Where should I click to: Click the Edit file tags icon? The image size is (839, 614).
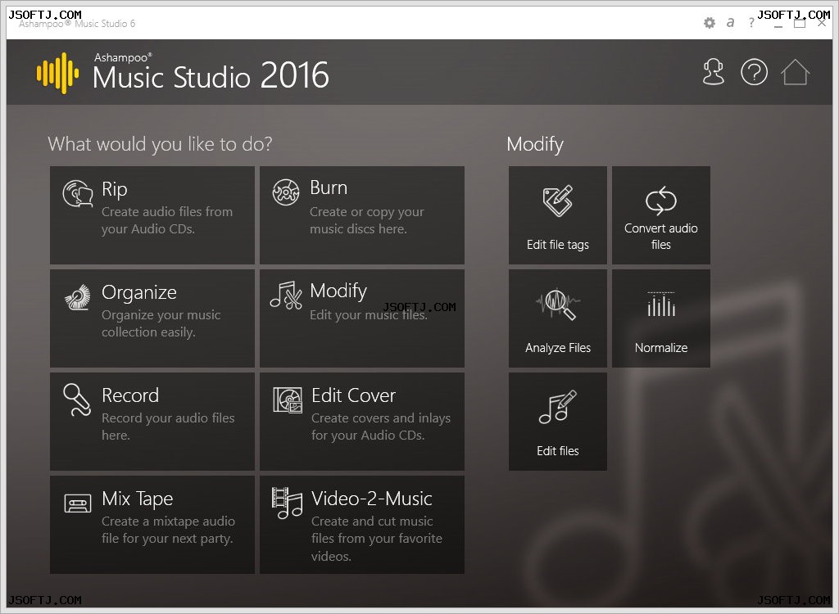click(557, 201)
